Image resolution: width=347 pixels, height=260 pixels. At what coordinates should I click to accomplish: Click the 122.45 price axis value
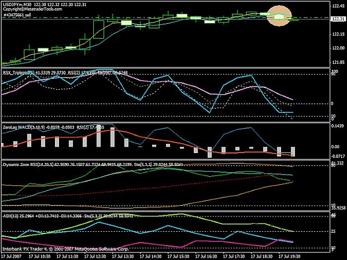[x=338, y=6]
